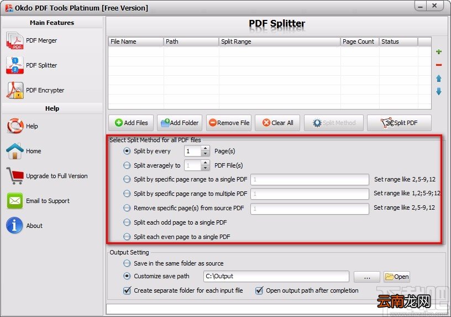Click the multiple PDF page range input field
451x317 pixels.
(x=310, y=194)
